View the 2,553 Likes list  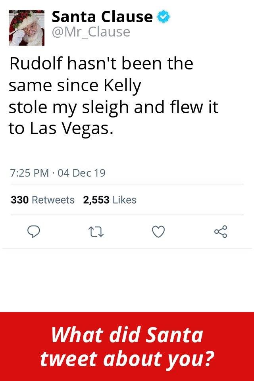(110, 200)
